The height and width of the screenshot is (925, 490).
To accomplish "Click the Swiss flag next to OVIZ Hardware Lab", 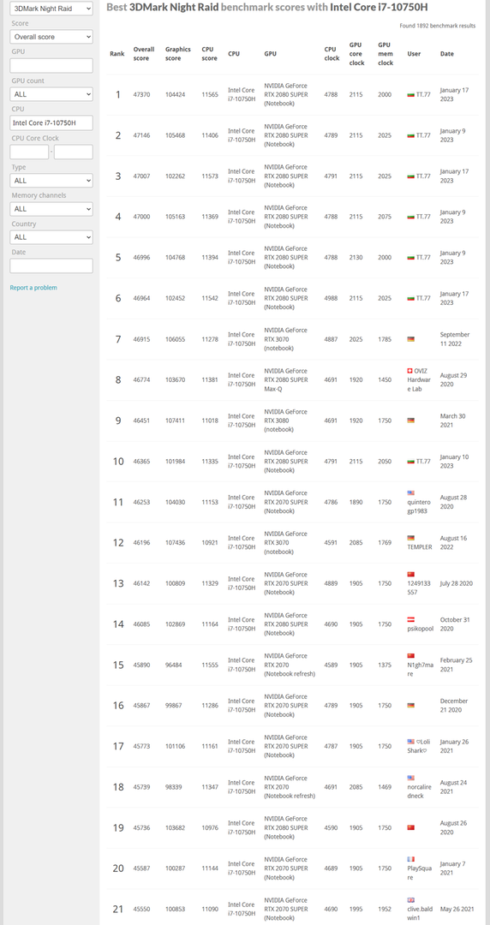I will 409,371.
